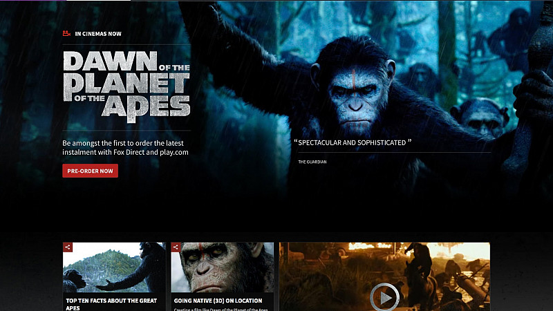Click the 'Spectacular and Sophisticated' quote text
Image resolution: width=553 pixels, height=311 pixels.
click(x=353, y=143)
